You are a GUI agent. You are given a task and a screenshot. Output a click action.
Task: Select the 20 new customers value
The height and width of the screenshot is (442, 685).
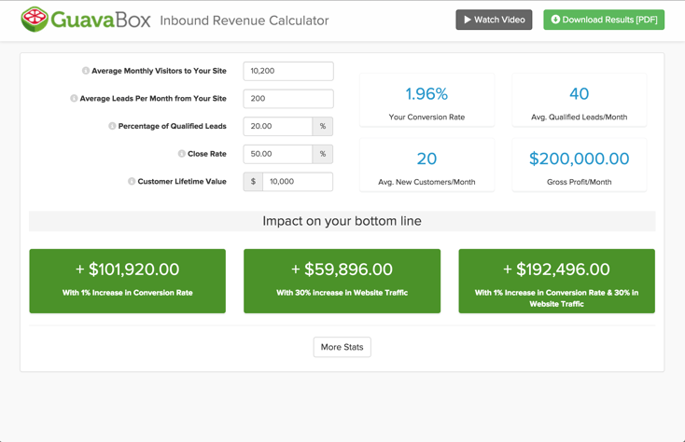click(x=426, y=159)
